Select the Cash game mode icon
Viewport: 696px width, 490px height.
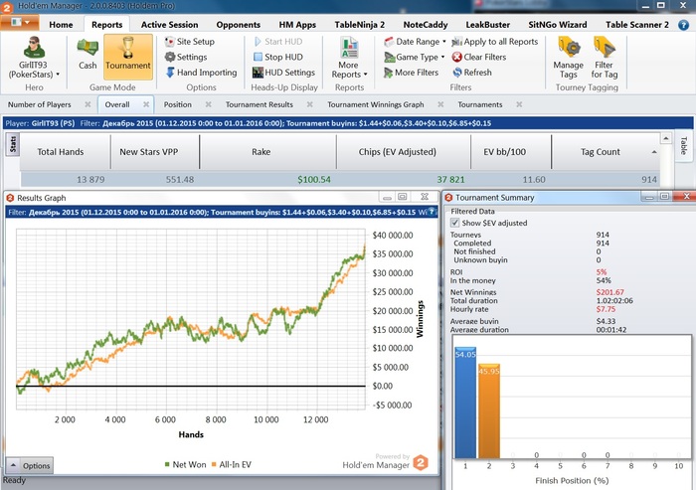[x=87, y=54]
